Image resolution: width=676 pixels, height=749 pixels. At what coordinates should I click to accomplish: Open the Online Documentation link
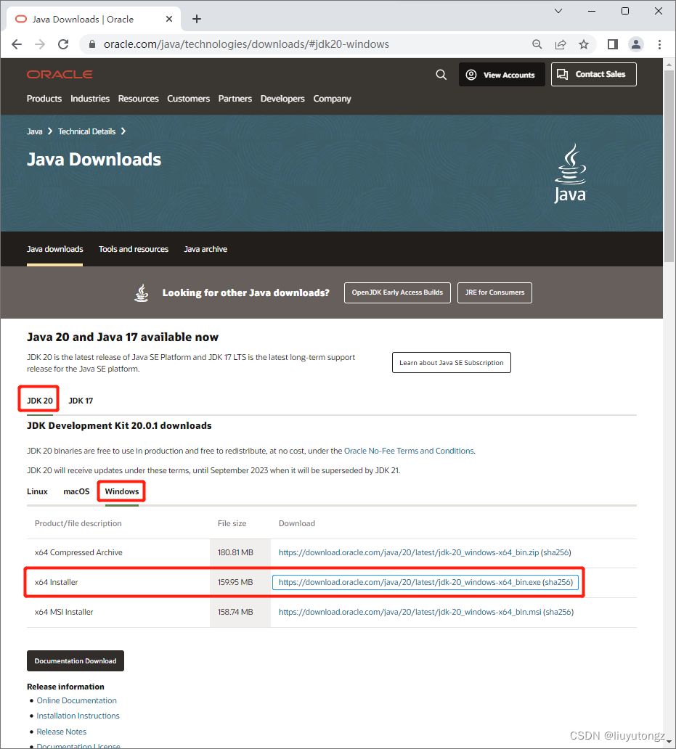tap(76, 701)
